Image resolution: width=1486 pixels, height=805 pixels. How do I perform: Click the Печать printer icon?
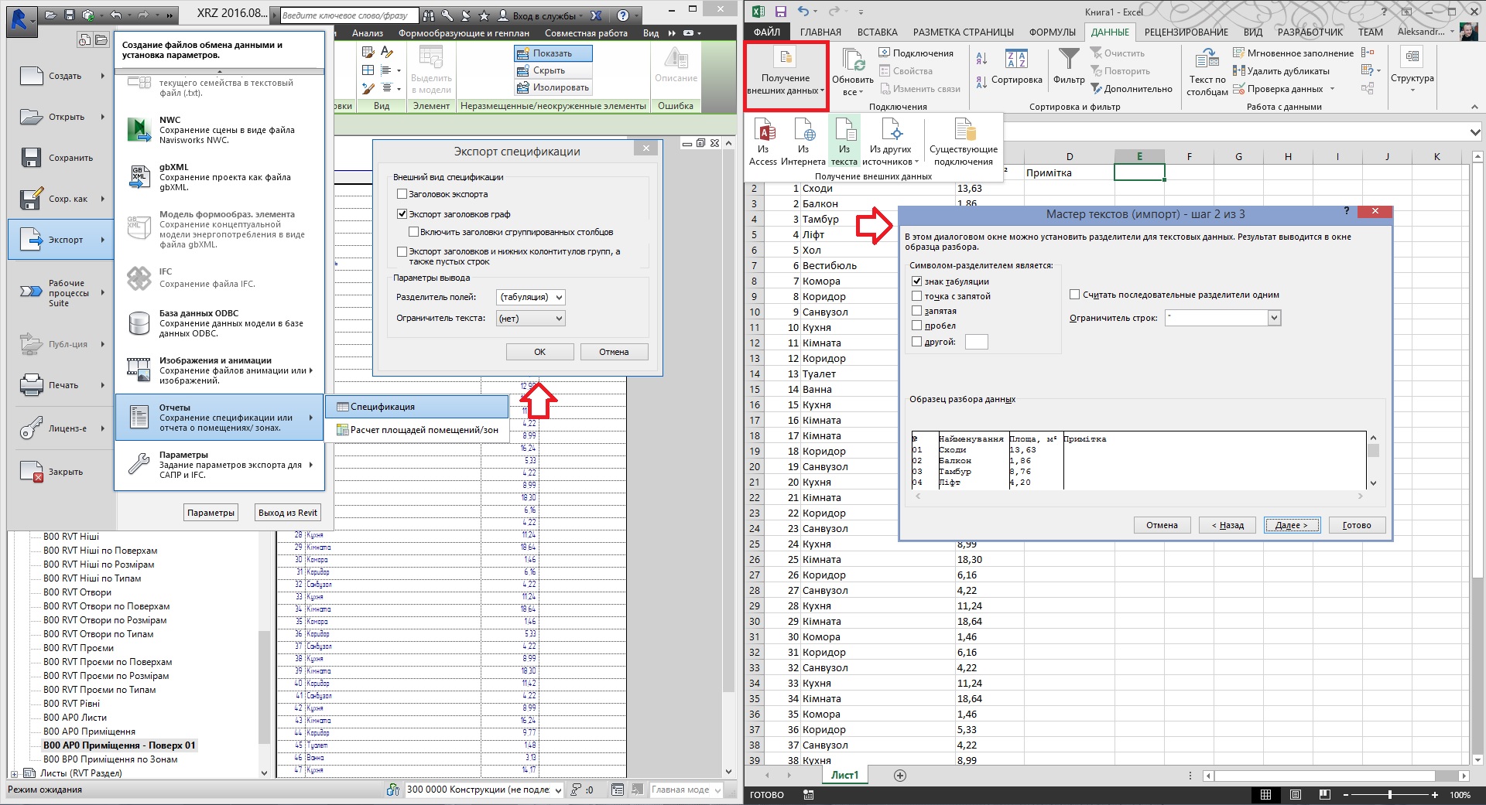click(31, 384)
